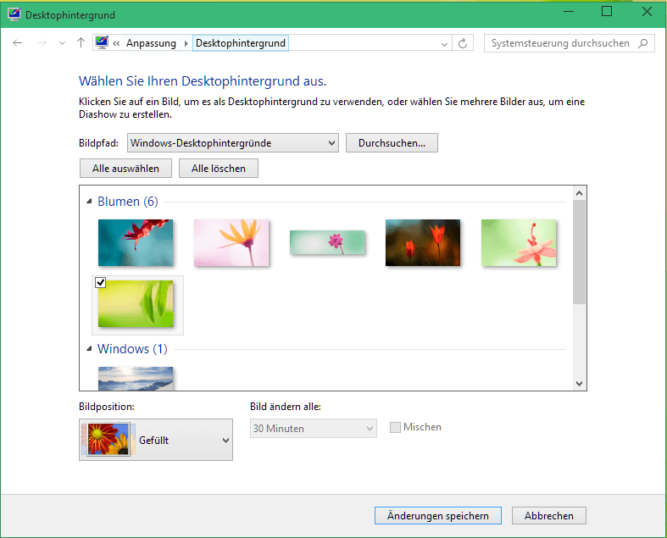Minimize the Desktophintergrund window

pos(569,12)
